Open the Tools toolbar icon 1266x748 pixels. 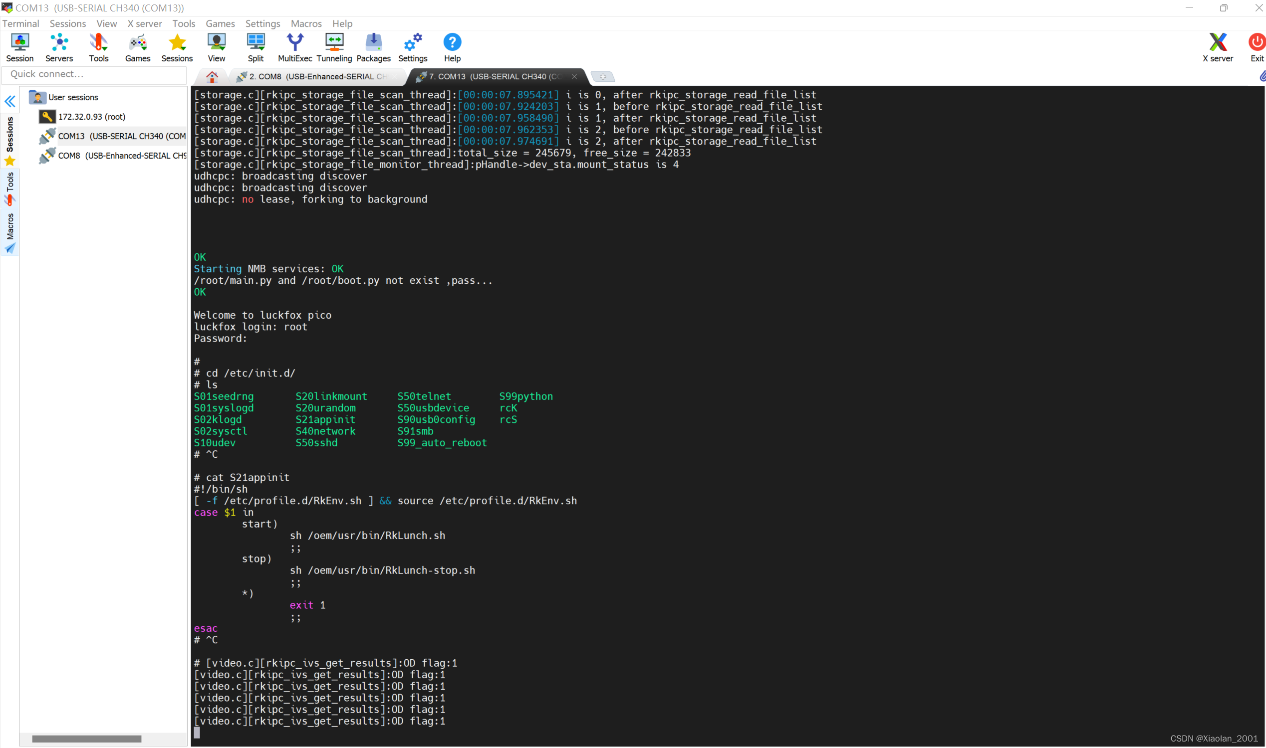pyautogui.click(x=98, y=47)
